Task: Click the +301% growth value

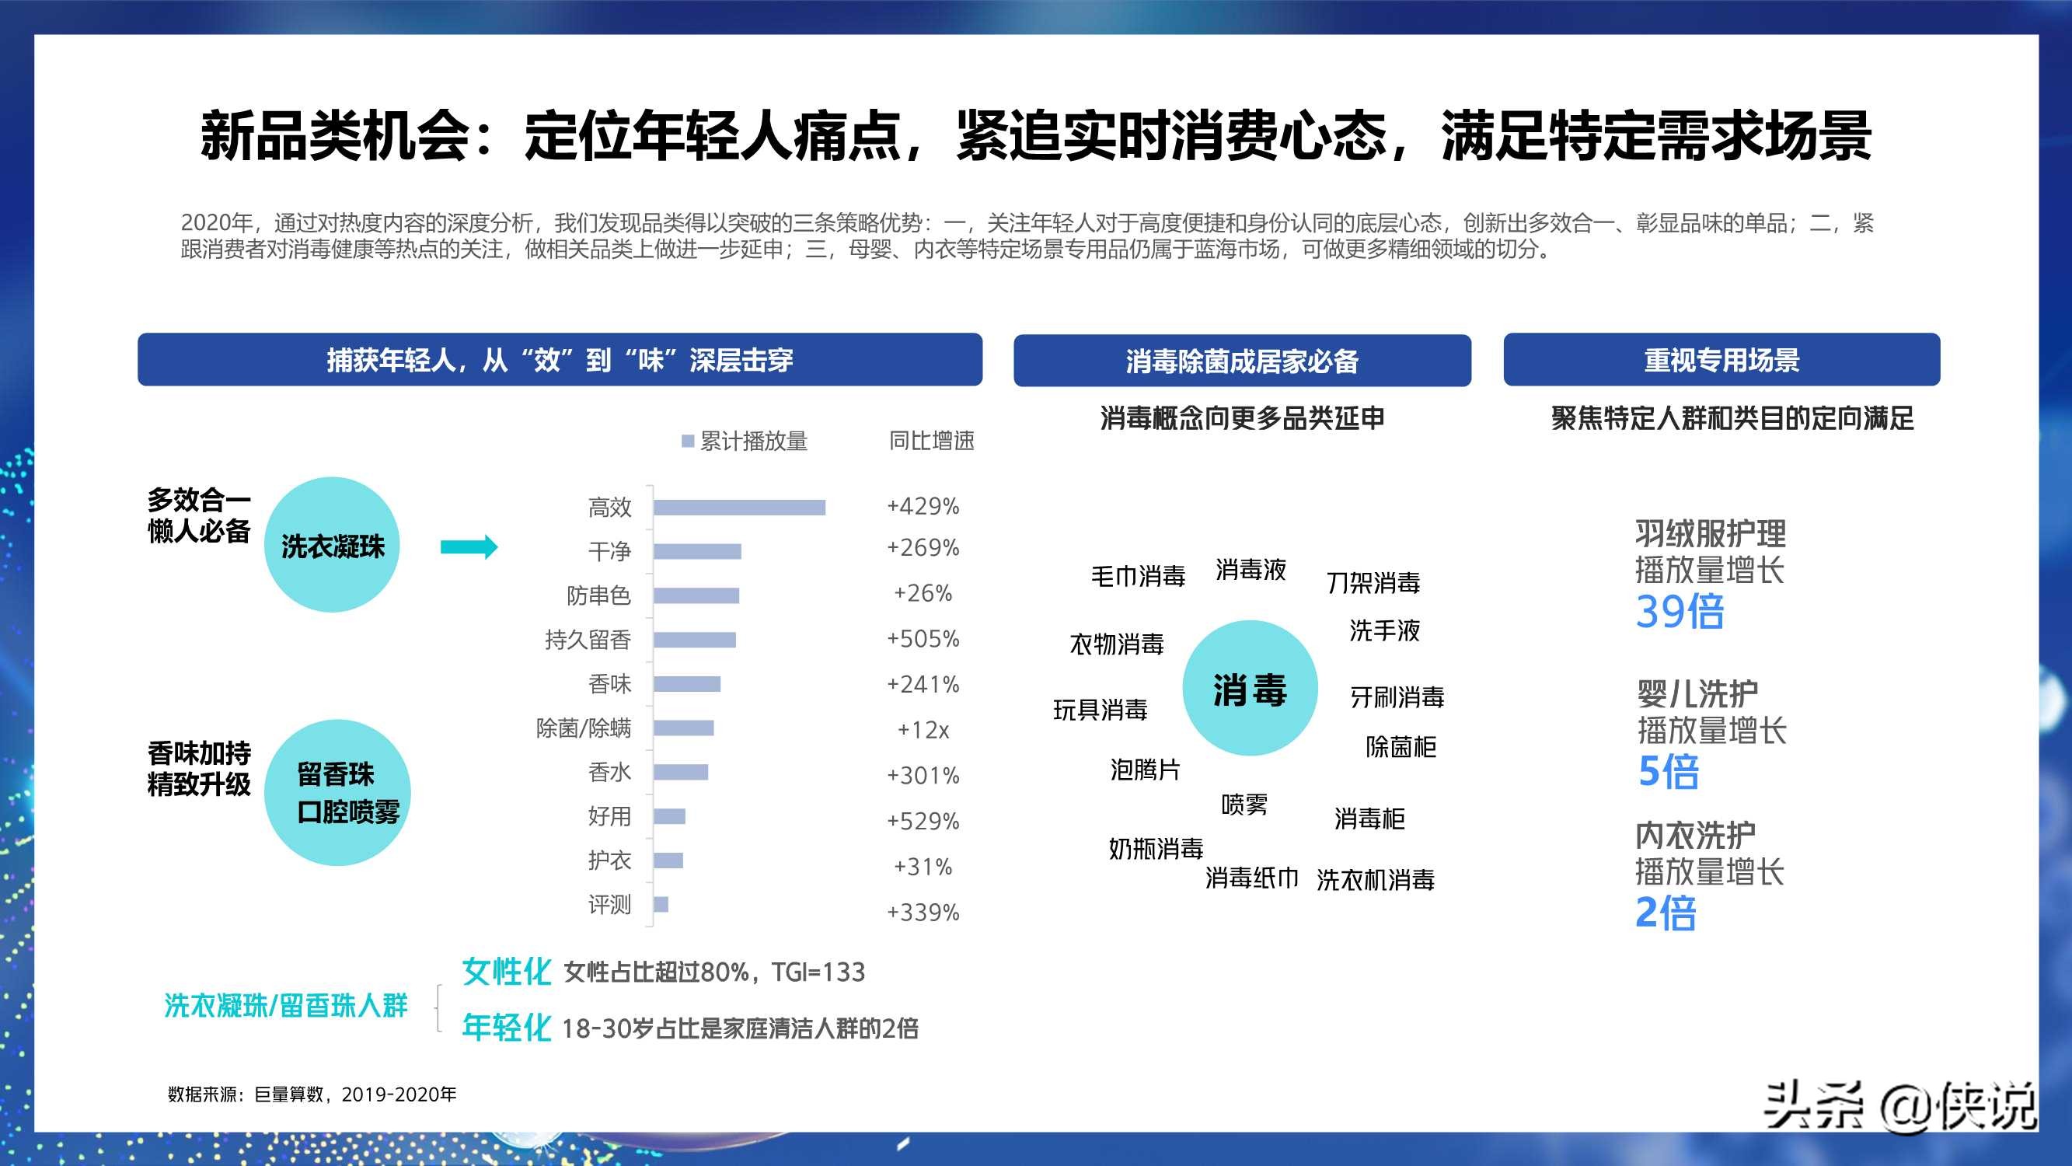Action: point(923,776)
